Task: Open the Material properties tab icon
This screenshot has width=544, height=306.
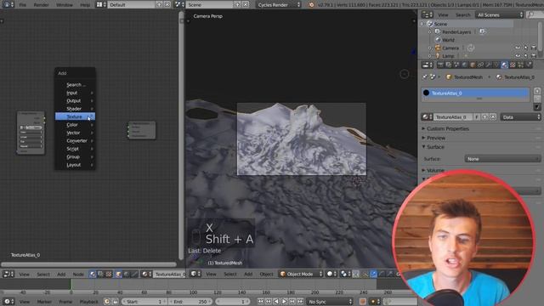Action: [x=504, y=65]
